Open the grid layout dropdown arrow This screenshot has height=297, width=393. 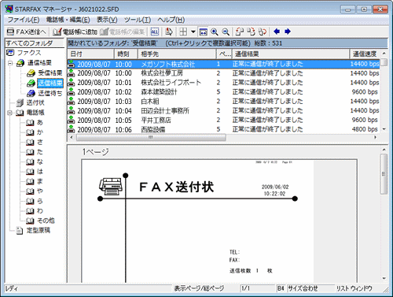[193, 32]
